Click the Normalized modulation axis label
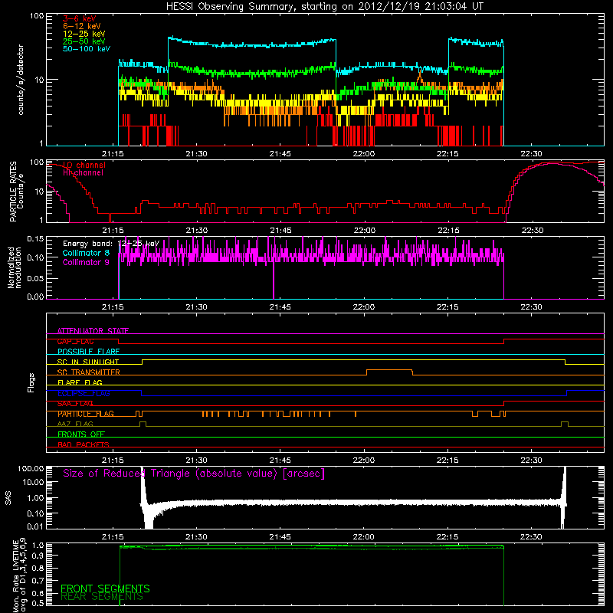The height and width of the screenshot is (613, 613). [14, 267]
